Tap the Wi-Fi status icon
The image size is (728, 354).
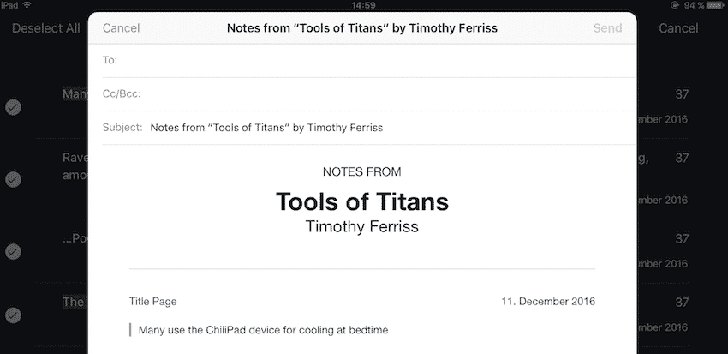(x=27, y=5)
